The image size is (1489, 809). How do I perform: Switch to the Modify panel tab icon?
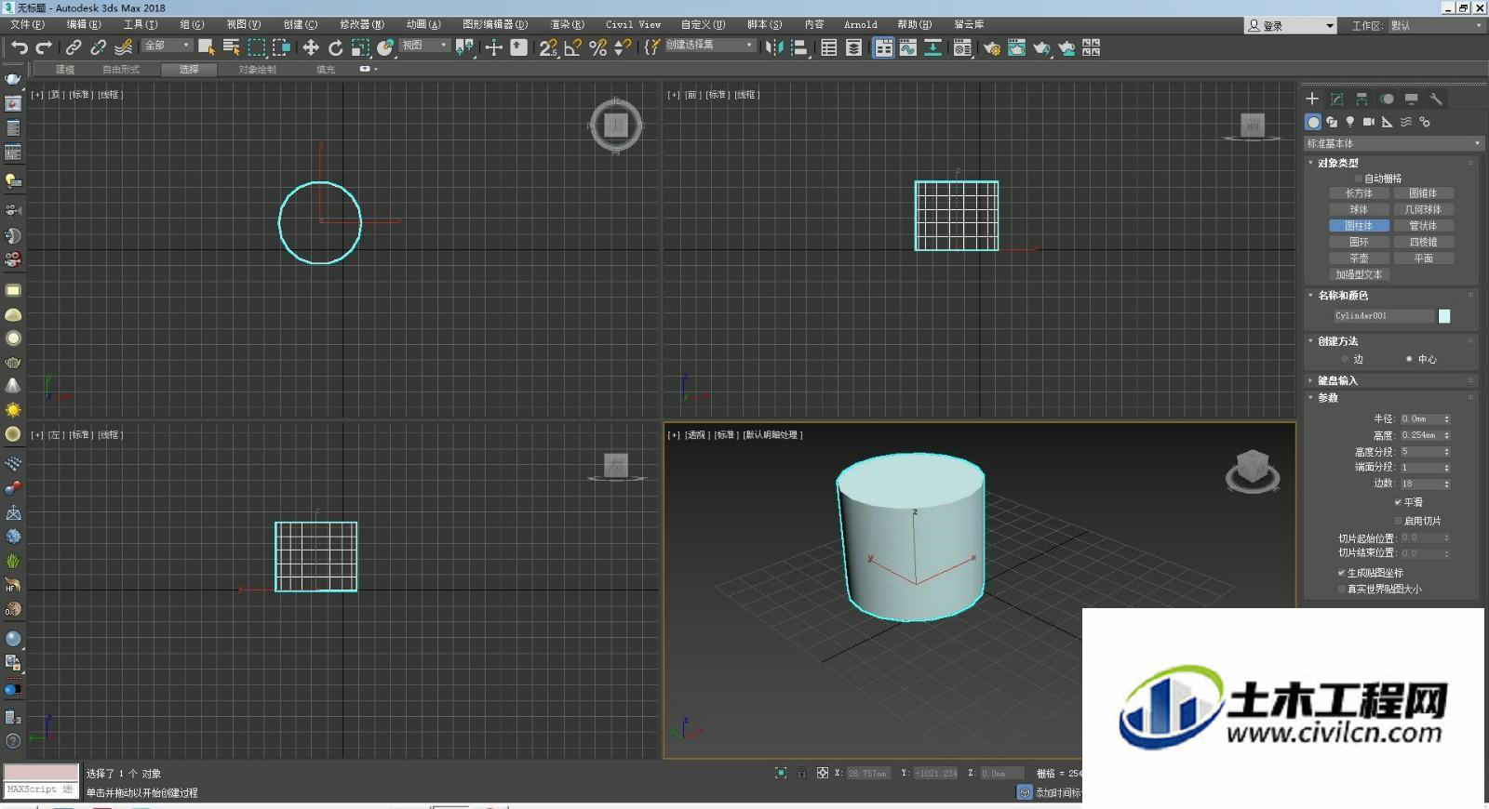(1337, 99)
